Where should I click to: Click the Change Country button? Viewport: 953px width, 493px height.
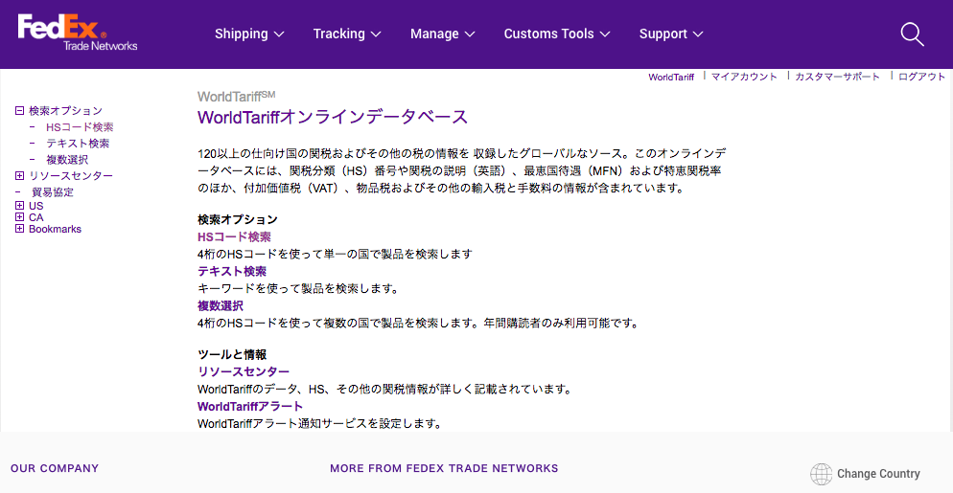tap(865, 474)
